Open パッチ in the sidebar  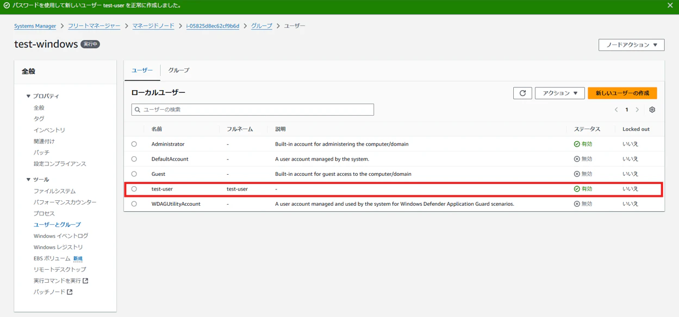pyautogui.click(x=41, y=153)
